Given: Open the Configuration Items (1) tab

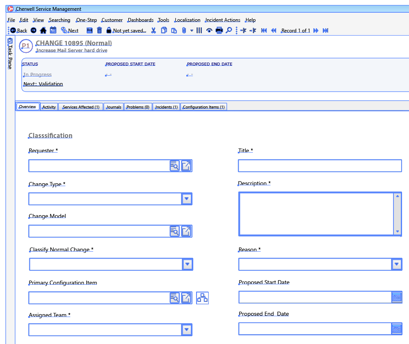Looking at the screenshot, I should [x=203, y=107].
